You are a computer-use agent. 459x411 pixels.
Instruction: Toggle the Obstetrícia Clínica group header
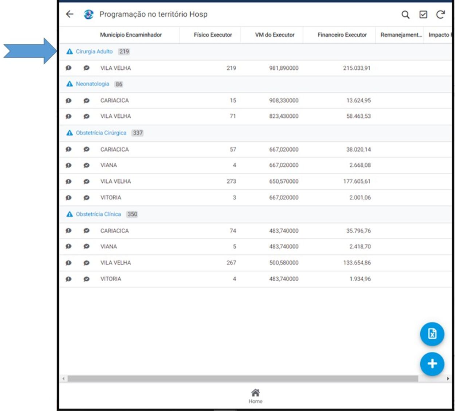98,214
